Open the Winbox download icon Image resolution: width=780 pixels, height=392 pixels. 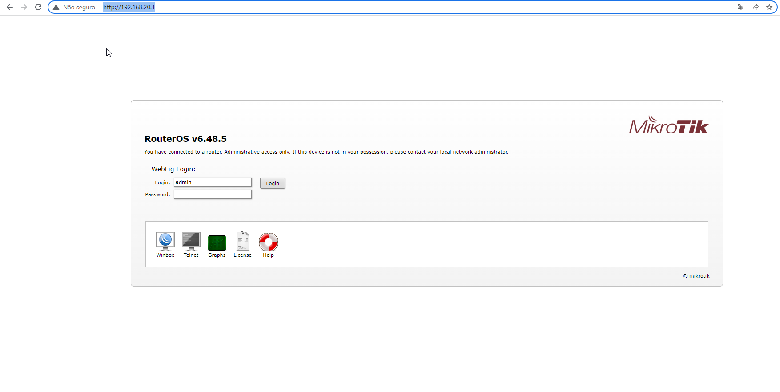(165, 241)
